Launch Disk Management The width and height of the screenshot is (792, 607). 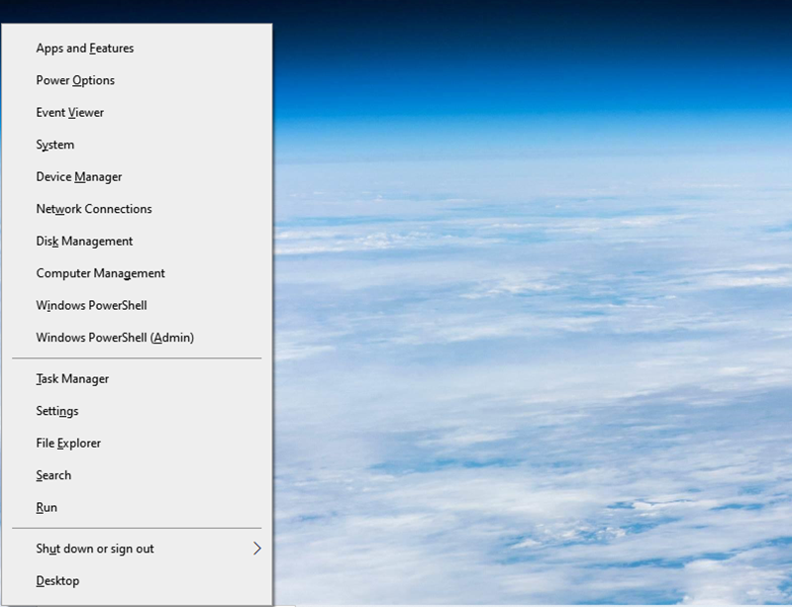[x=84, y=242]
